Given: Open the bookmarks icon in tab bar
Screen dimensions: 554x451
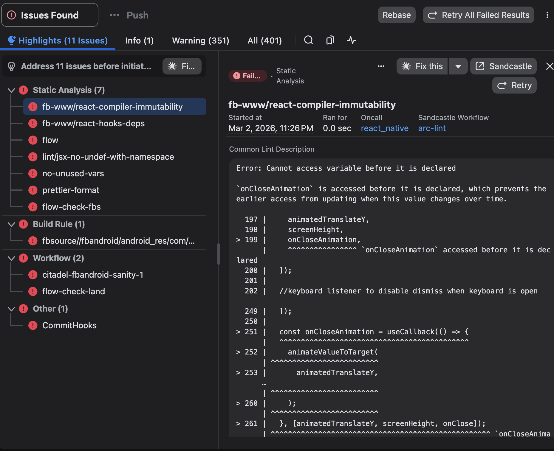Looking at the screenshot, I should 330,40.
